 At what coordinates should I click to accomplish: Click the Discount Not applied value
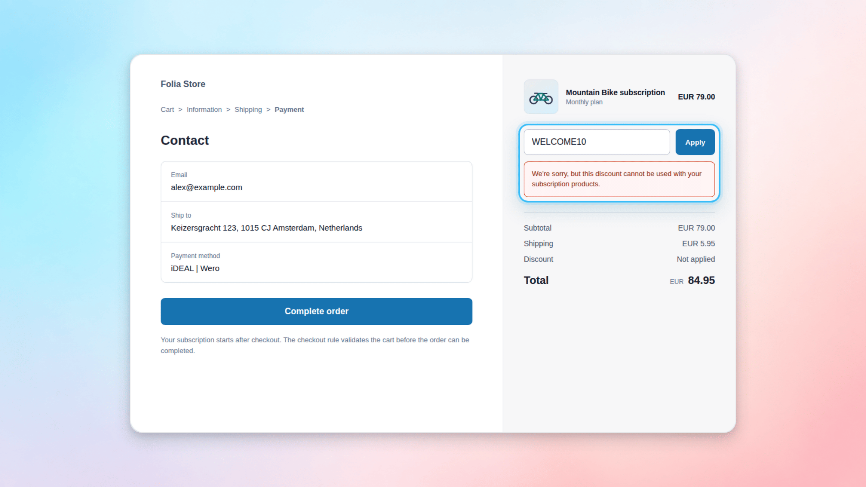tap(696, 259)
